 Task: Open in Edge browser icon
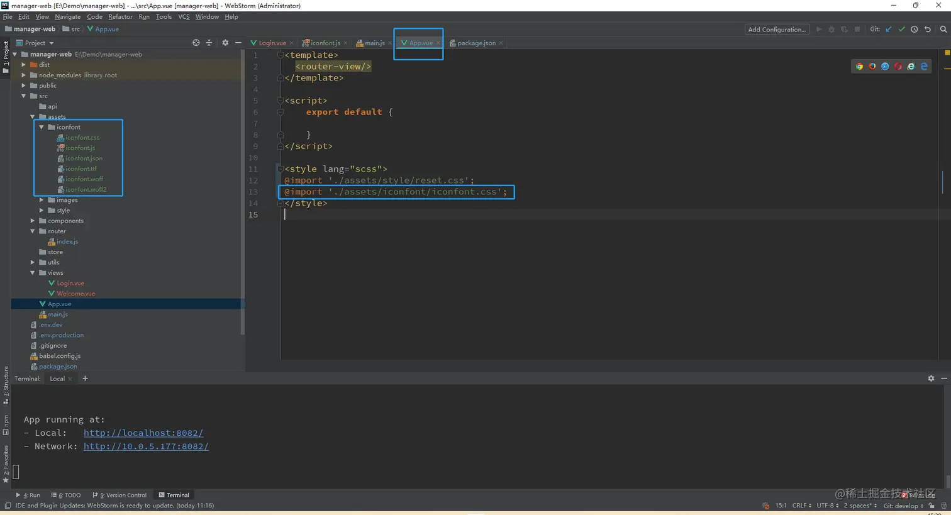pos(924,66)
